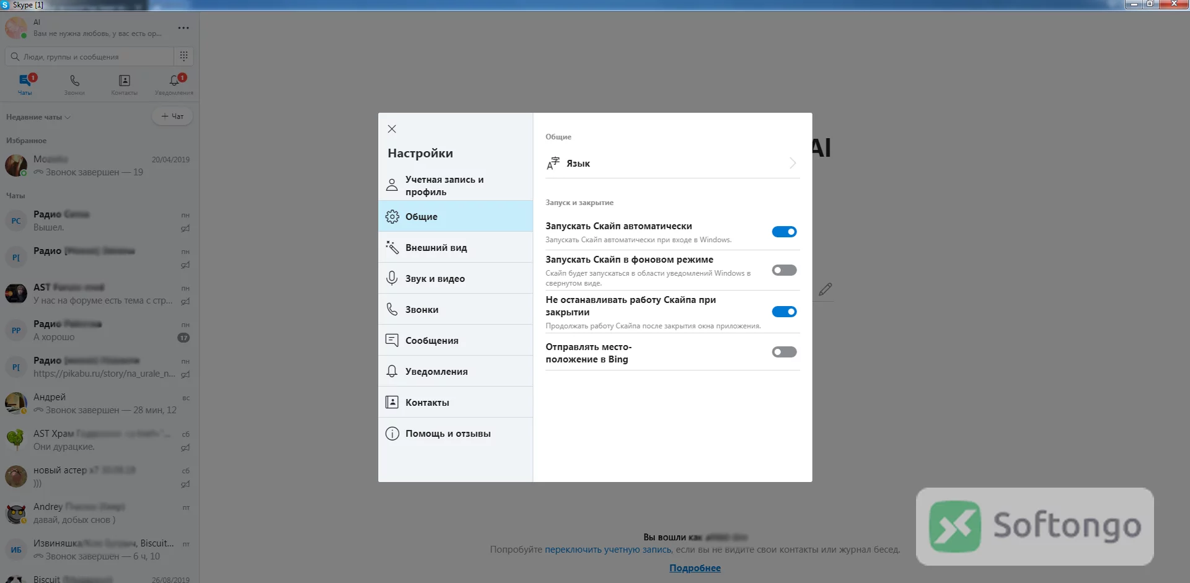Click the 'переключить учетную запись' link

point(607,550)
